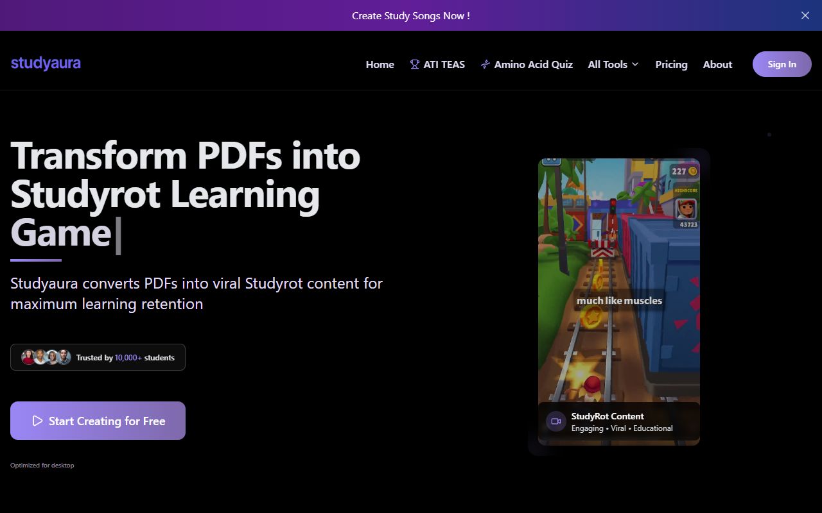Select the sparkle icon next to Amino Acid Quiz
This screenshot has width=822, height=513.
coord(484,64)
